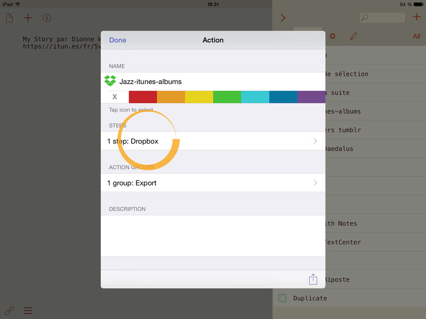Select the action row ending in 'tumblr'
426x319 pixels.
click(x=376, y=130)
